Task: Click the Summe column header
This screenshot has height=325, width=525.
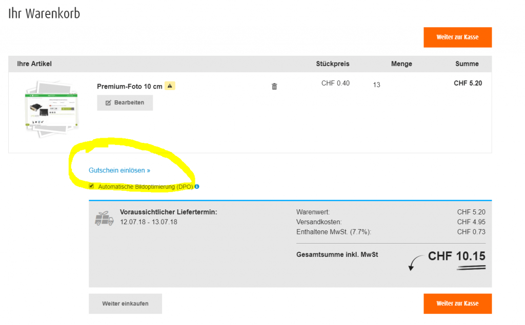Action: (x=467, y=63)
